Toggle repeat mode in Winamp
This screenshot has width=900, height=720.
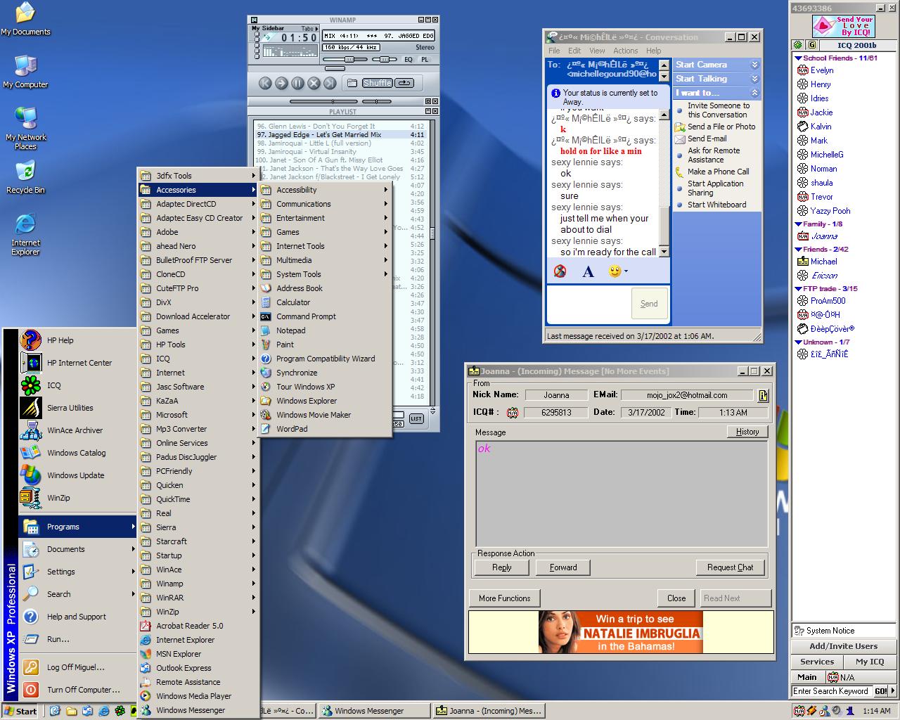[x=404, y=83]
